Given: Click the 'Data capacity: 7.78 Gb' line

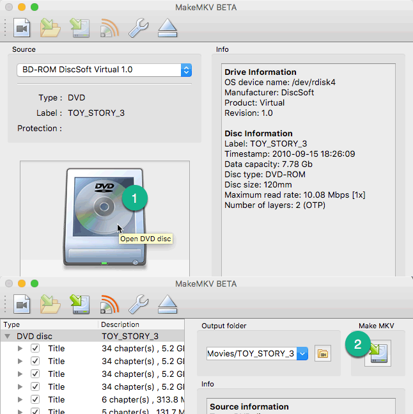Looking at the screenshot, I should click(x=269, y=164).
